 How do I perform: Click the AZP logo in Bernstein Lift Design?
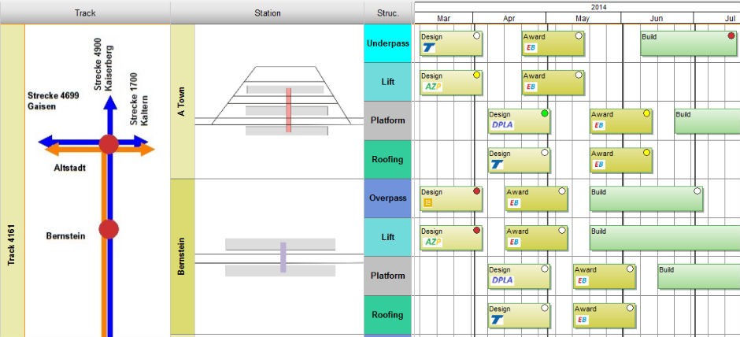point(433,243)
